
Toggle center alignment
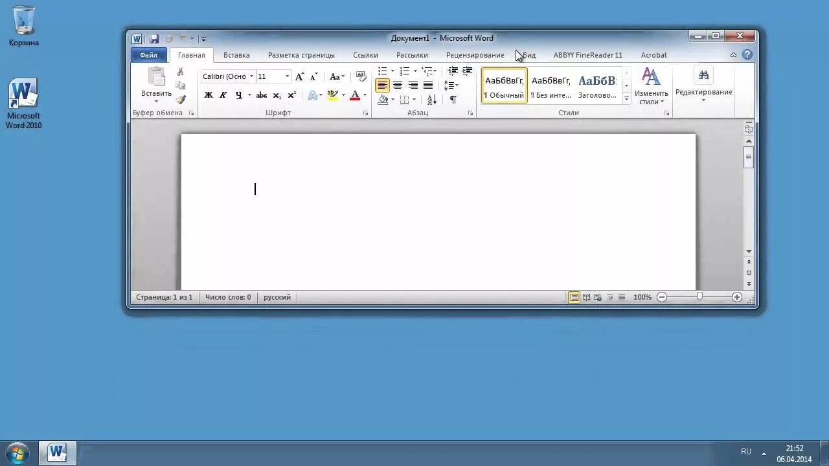[x=398, y=85]
